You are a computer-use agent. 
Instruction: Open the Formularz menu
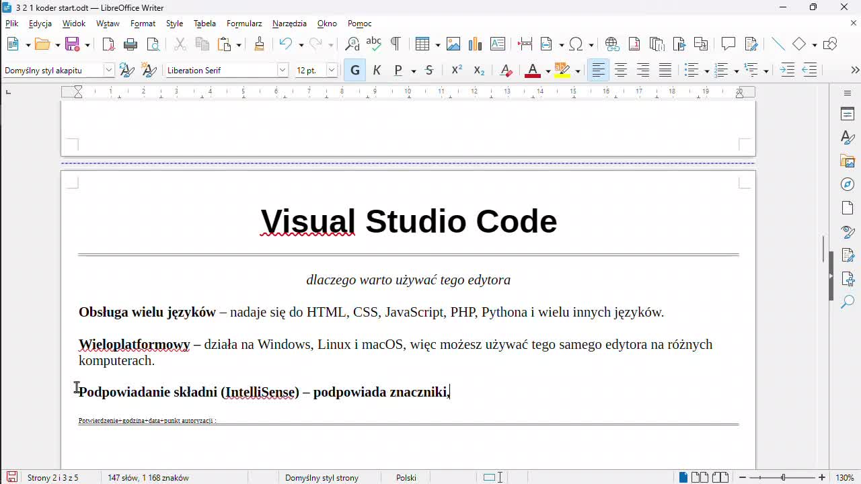(x=244, y=23)
